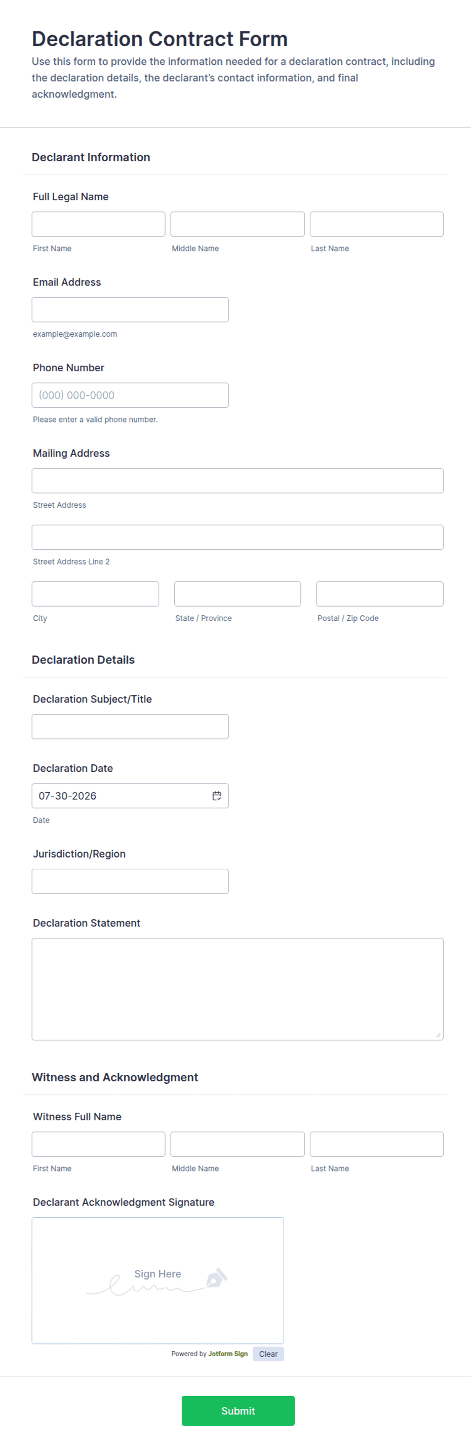Viewport: 471px width, 1451px height.
Task: Click the Postal / Zip Code field
Action: pyautogui.click(x=380, y=594)
